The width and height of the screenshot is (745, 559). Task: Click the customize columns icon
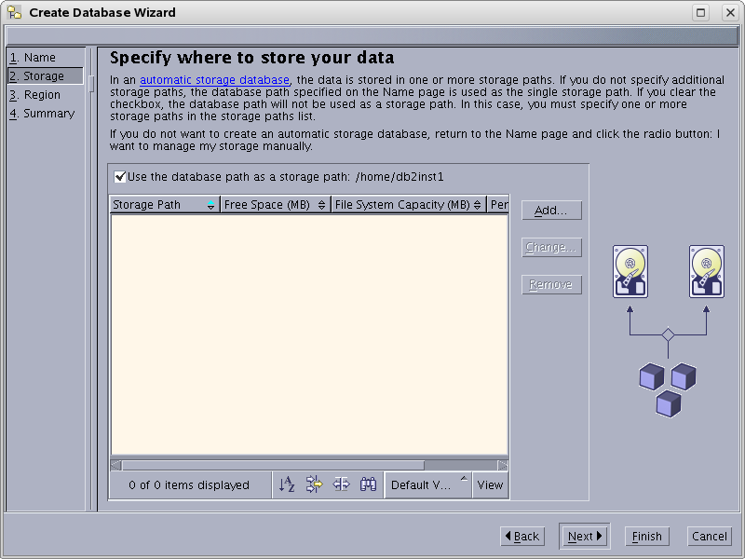341,484
